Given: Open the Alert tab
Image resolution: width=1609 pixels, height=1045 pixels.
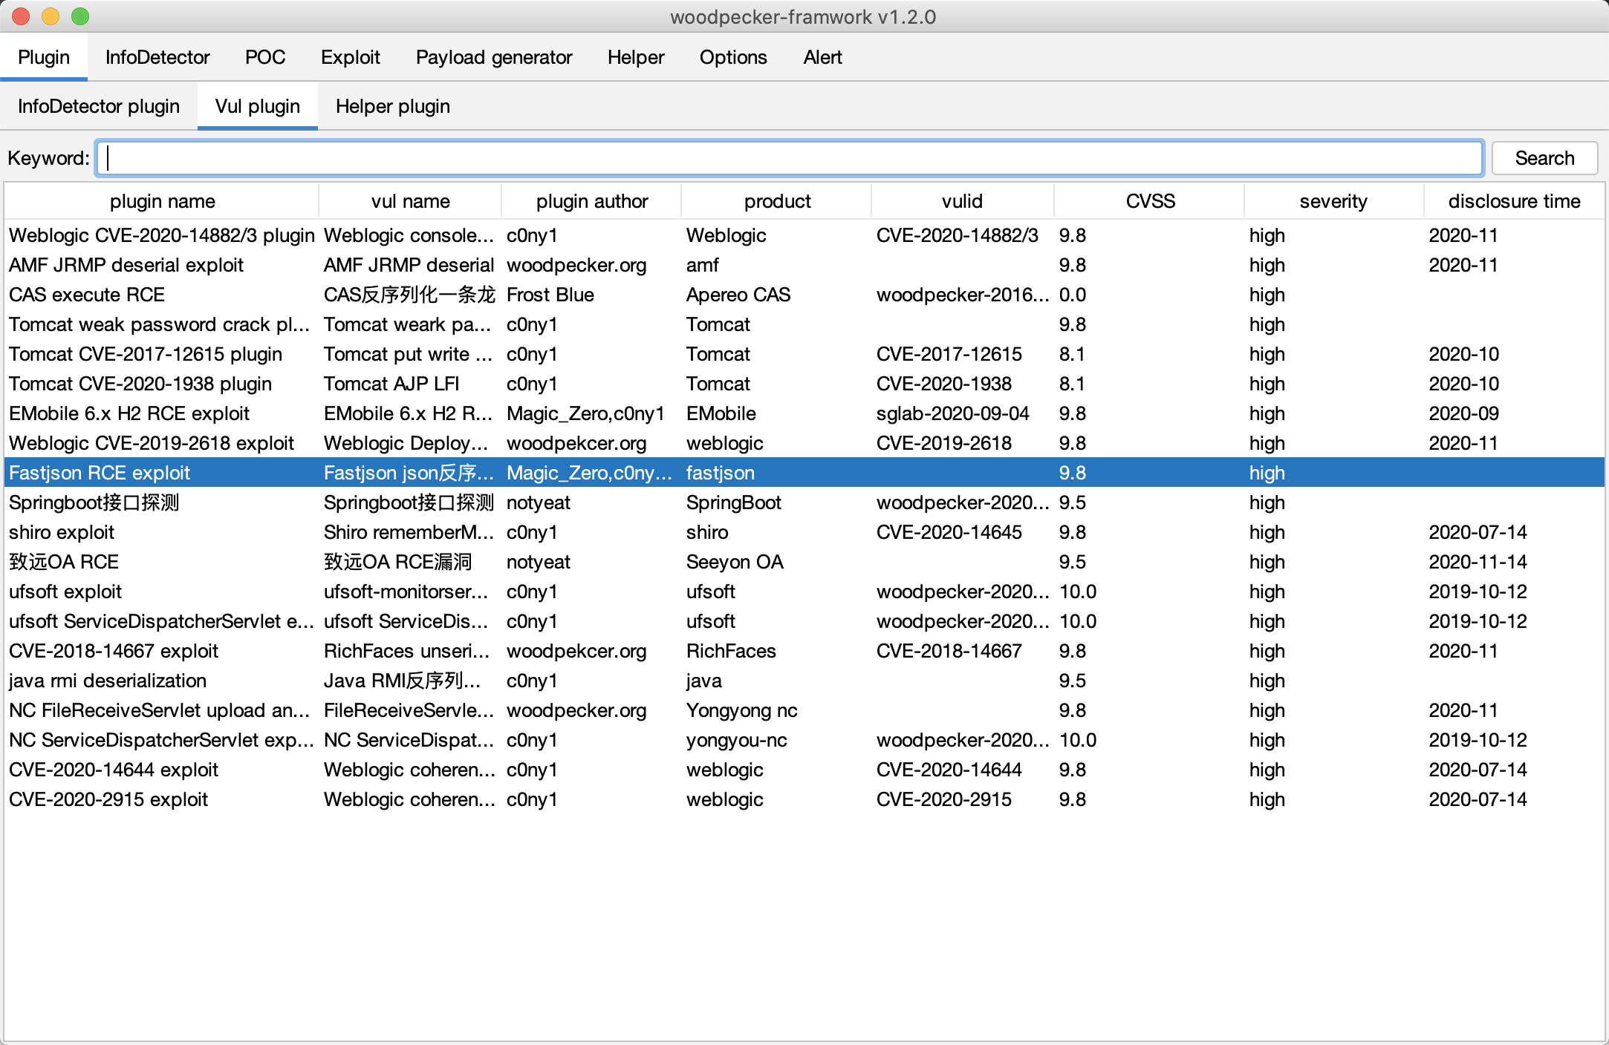Looking at the screenshot, I should point(822,57).
